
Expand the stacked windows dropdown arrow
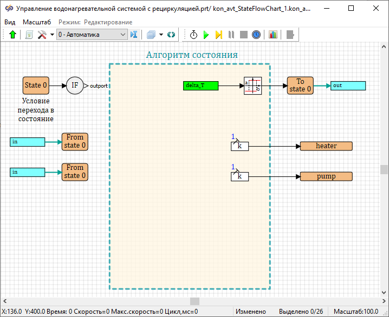(x=161, y=35)
